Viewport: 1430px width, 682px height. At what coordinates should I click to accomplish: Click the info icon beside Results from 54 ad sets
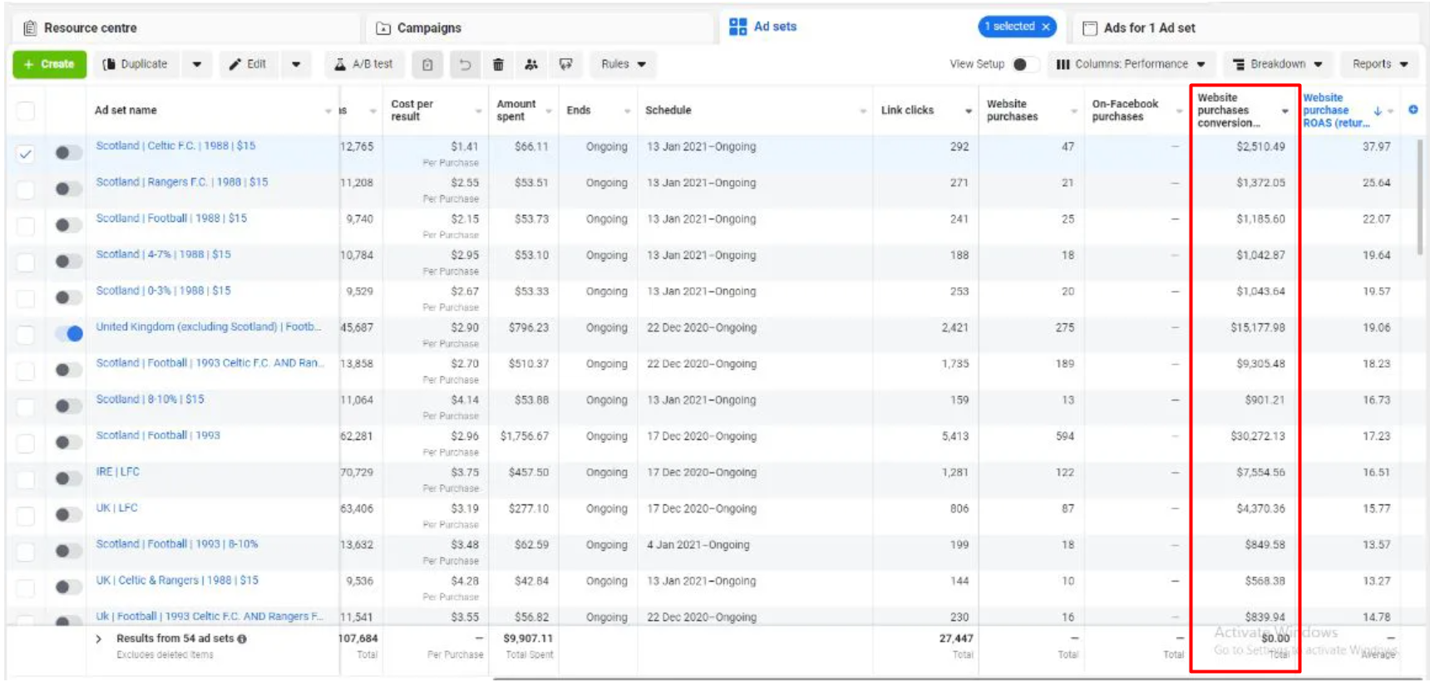pyautogui.click(x=242, y=639)
